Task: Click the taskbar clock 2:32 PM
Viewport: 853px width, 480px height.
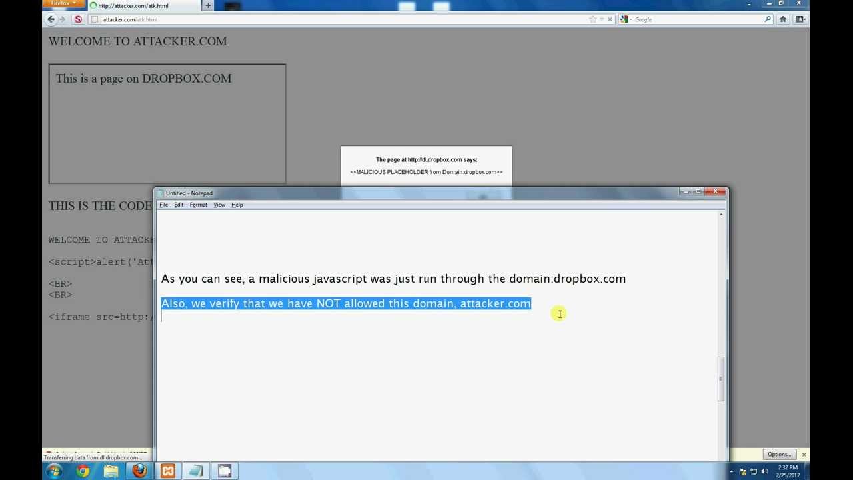Action: click(x=787, y=471)
